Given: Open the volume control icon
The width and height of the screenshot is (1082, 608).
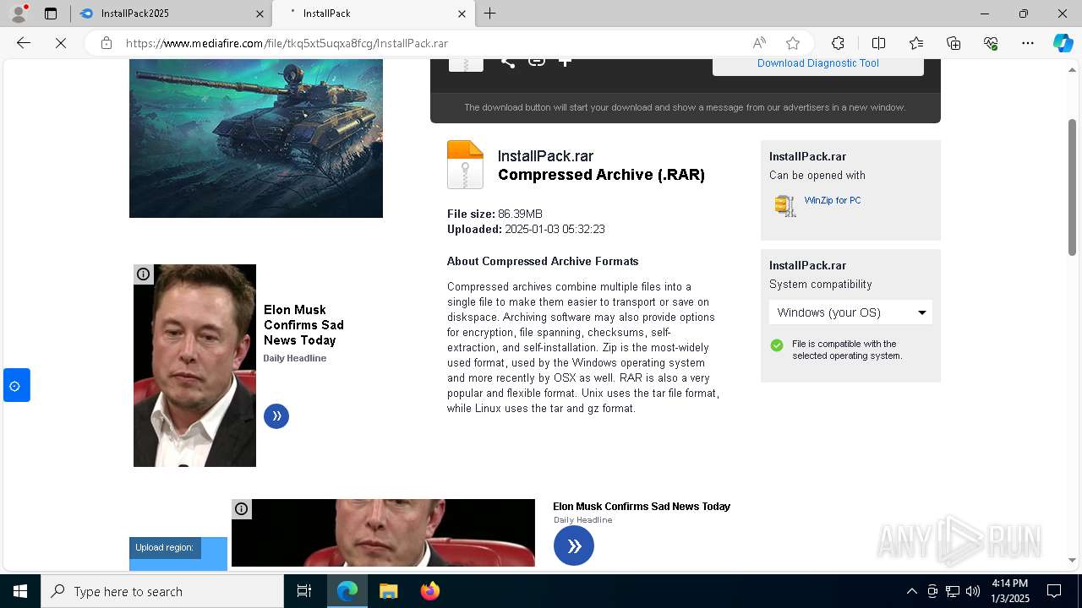Looking at the screenshot, I should click(x=973, y=591).
